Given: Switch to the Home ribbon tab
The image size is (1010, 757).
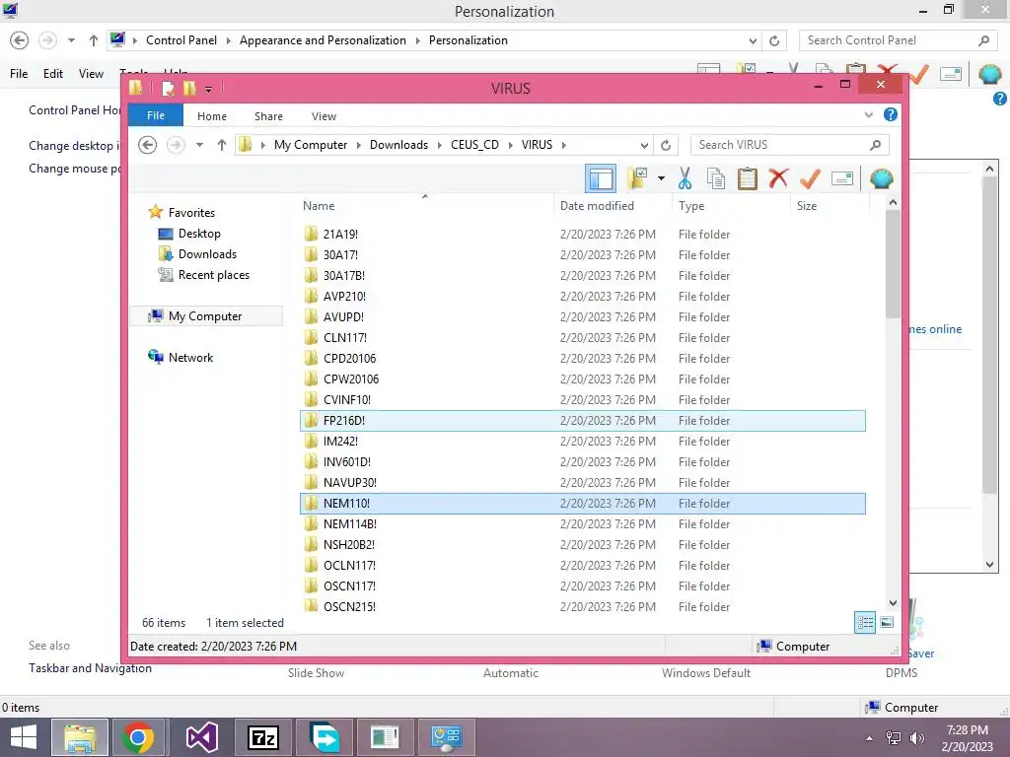Looking at the screenshot, I should (212, 116).
